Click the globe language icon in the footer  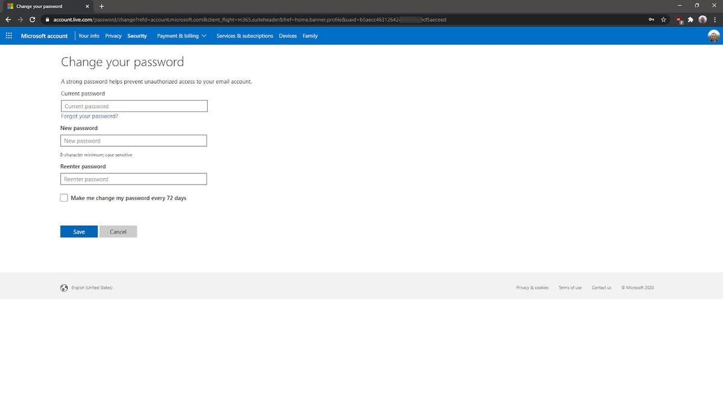click(x=64, y=288)
